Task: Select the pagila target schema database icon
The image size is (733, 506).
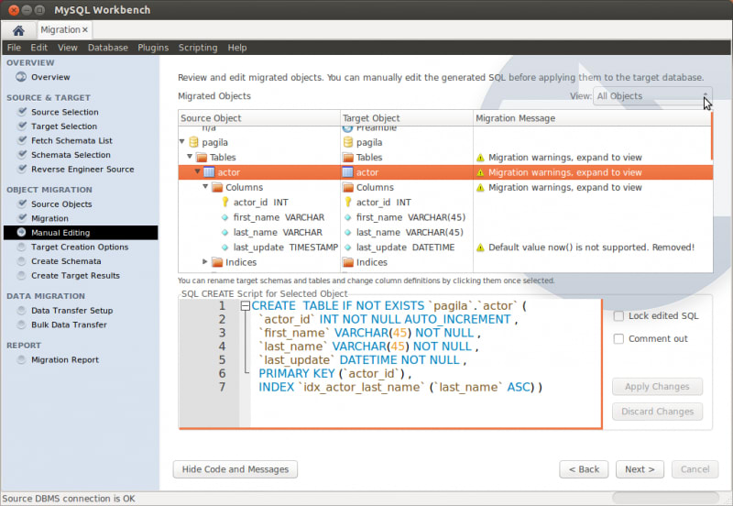Action: [x=348, y=142]
